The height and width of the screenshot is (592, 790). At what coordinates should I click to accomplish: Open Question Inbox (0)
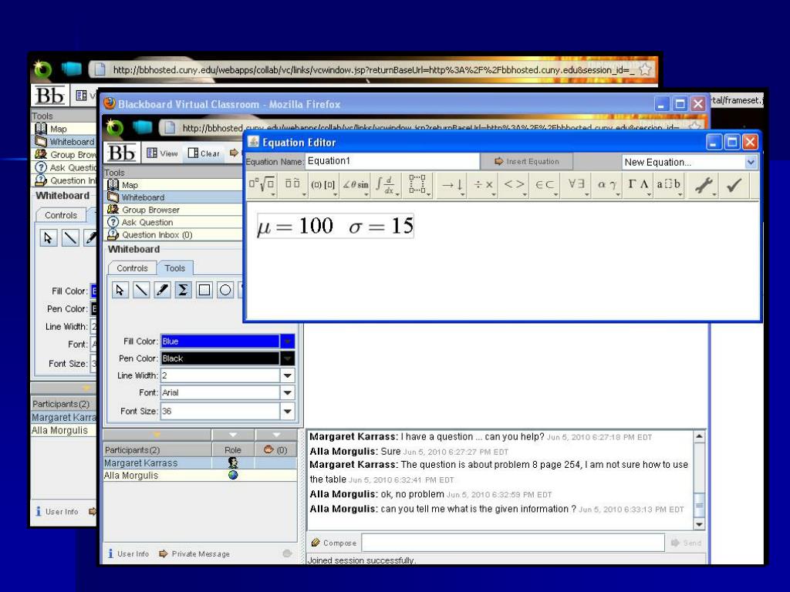click(x=157, y=234)
